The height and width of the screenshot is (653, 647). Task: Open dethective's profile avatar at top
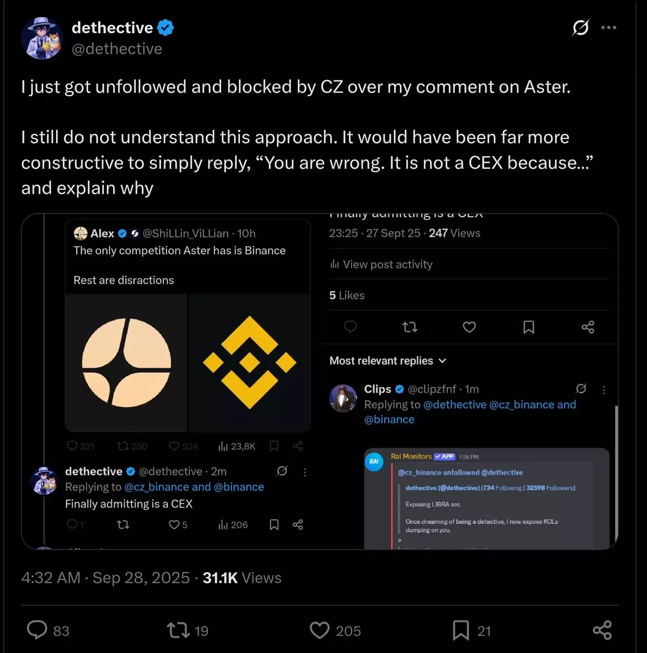pyautogui.click(x=41, y=38)
